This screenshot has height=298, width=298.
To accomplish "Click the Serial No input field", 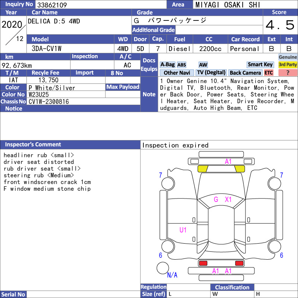I will click(x=83, y=294).
